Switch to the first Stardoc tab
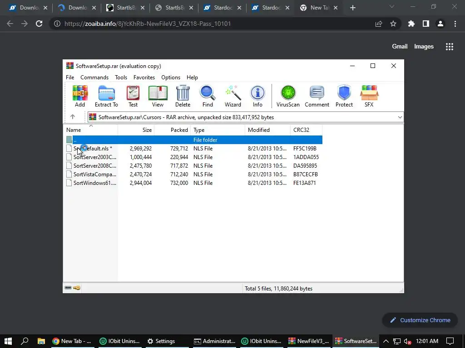465x348 pixels. point(222,8)
